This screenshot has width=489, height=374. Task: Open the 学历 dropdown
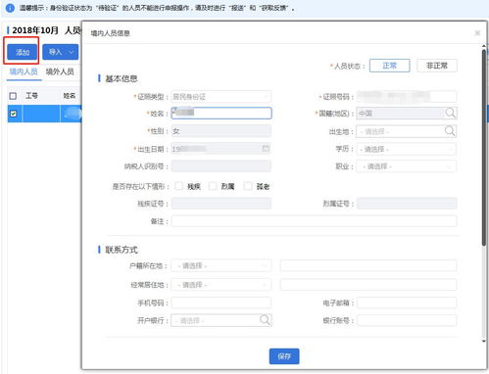(407, 149)
